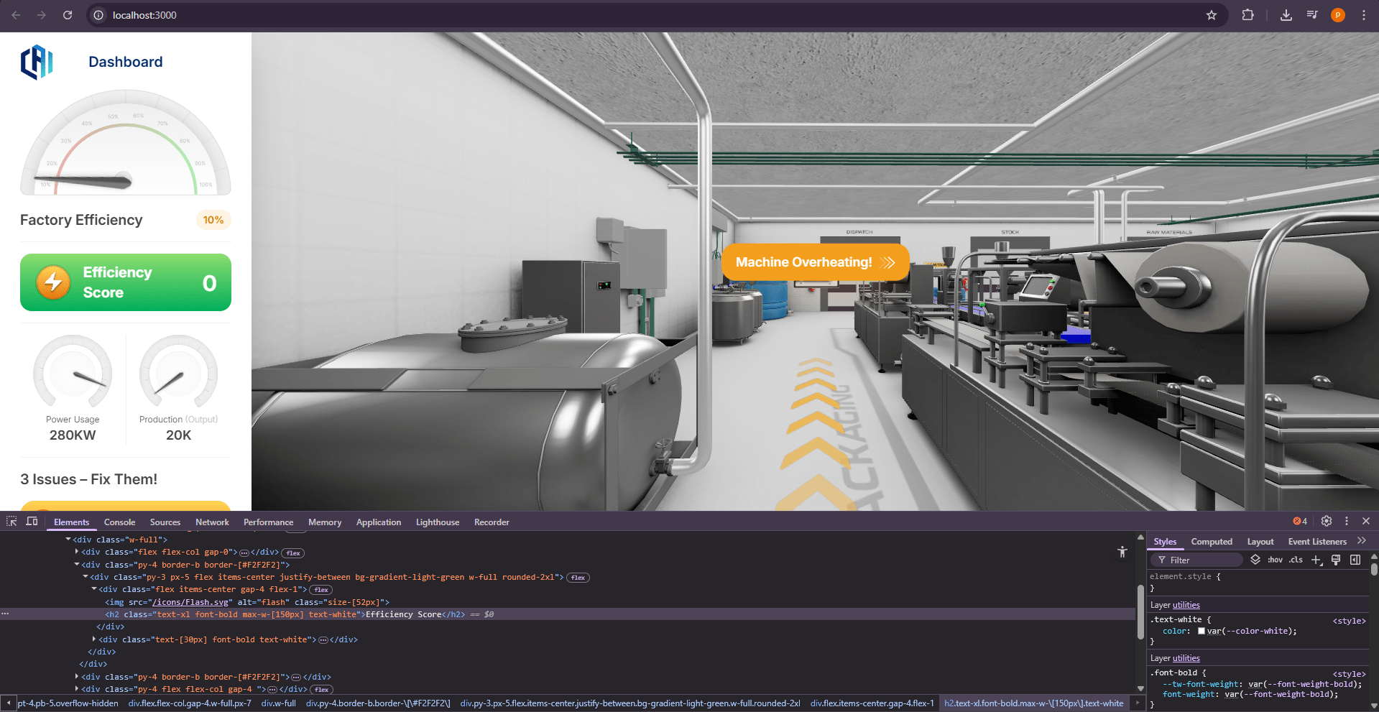Screen dimensions: 1379x712
Task: Click the new style rule plus icon
Action: (x=1316, y=560)
